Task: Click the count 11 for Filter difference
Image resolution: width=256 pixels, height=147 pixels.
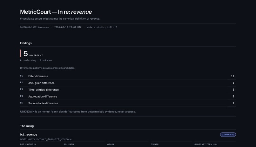Action: (x=232, y=76)
